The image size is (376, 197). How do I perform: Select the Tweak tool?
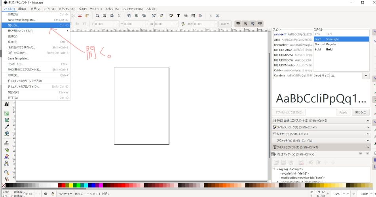pyautogui.click(x=6, y=143)
